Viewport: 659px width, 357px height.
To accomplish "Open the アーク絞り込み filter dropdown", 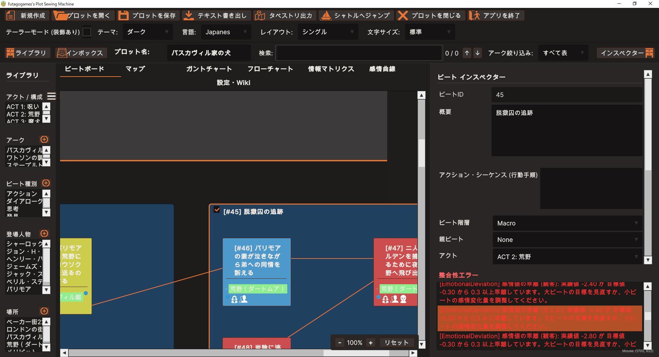I will (563, 53).
